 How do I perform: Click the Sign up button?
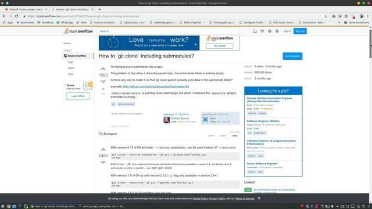tap(300, 31)
